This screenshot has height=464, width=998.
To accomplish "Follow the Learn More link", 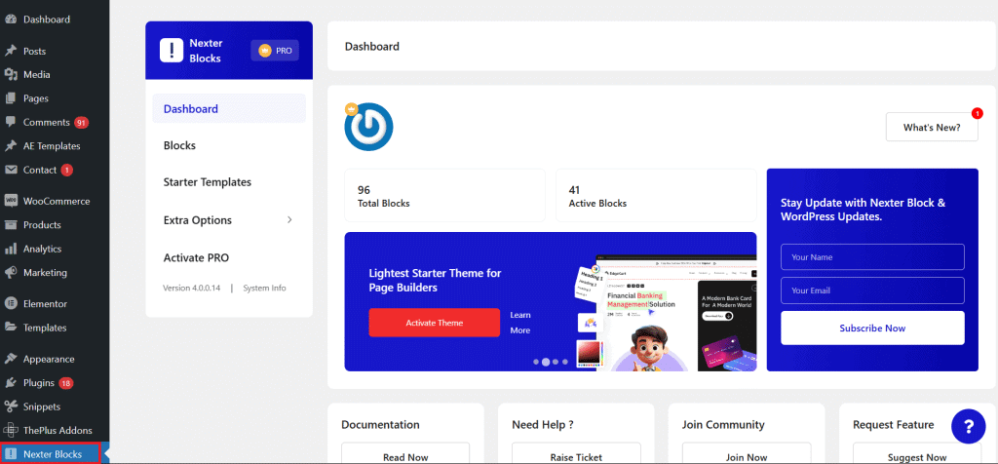I will point(520,323).
